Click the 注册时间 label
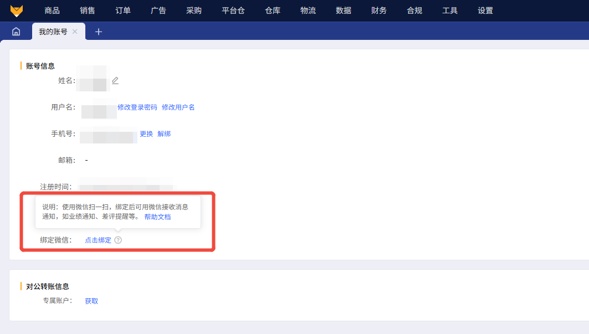This screenshot has height=334, width=589. click(x=55, y=187)
